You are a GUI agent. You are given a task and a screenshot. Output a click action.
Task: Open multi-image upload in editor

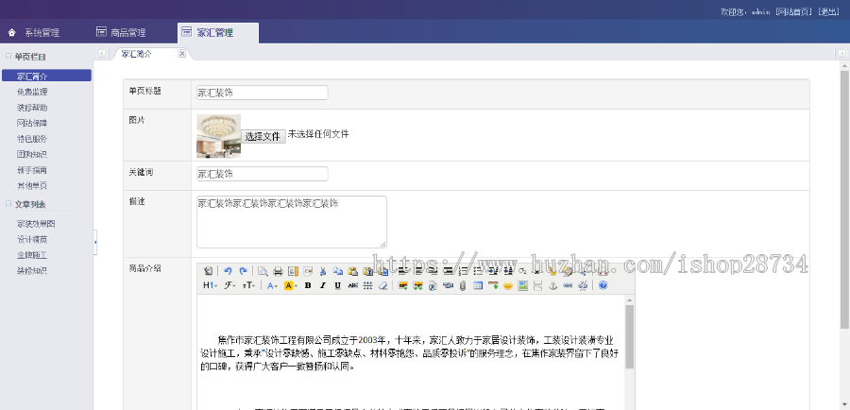(x=418, y=286)
